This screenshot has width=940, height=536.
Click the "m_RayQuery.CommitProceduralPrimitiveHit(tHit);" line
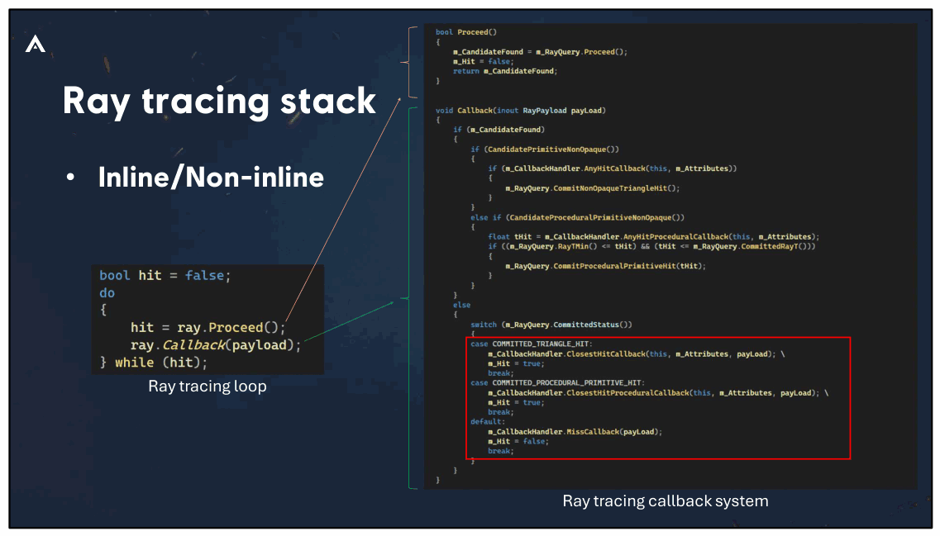tap(605, 267)
